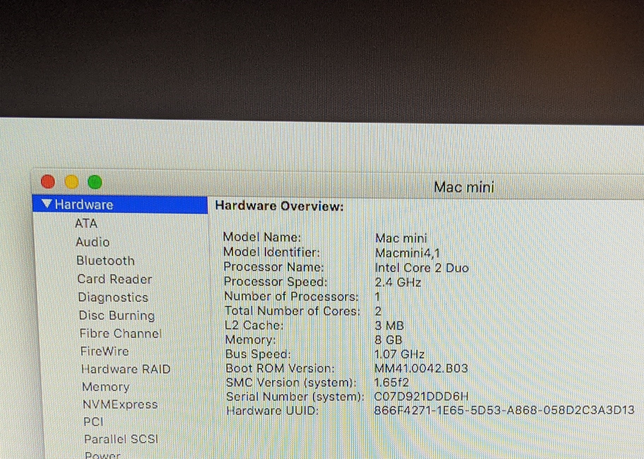Click the Hardware Overview heading
Image resolution: width=644 pixels, height=459 pixels.
pyautogui.click(x=279, y=206)
